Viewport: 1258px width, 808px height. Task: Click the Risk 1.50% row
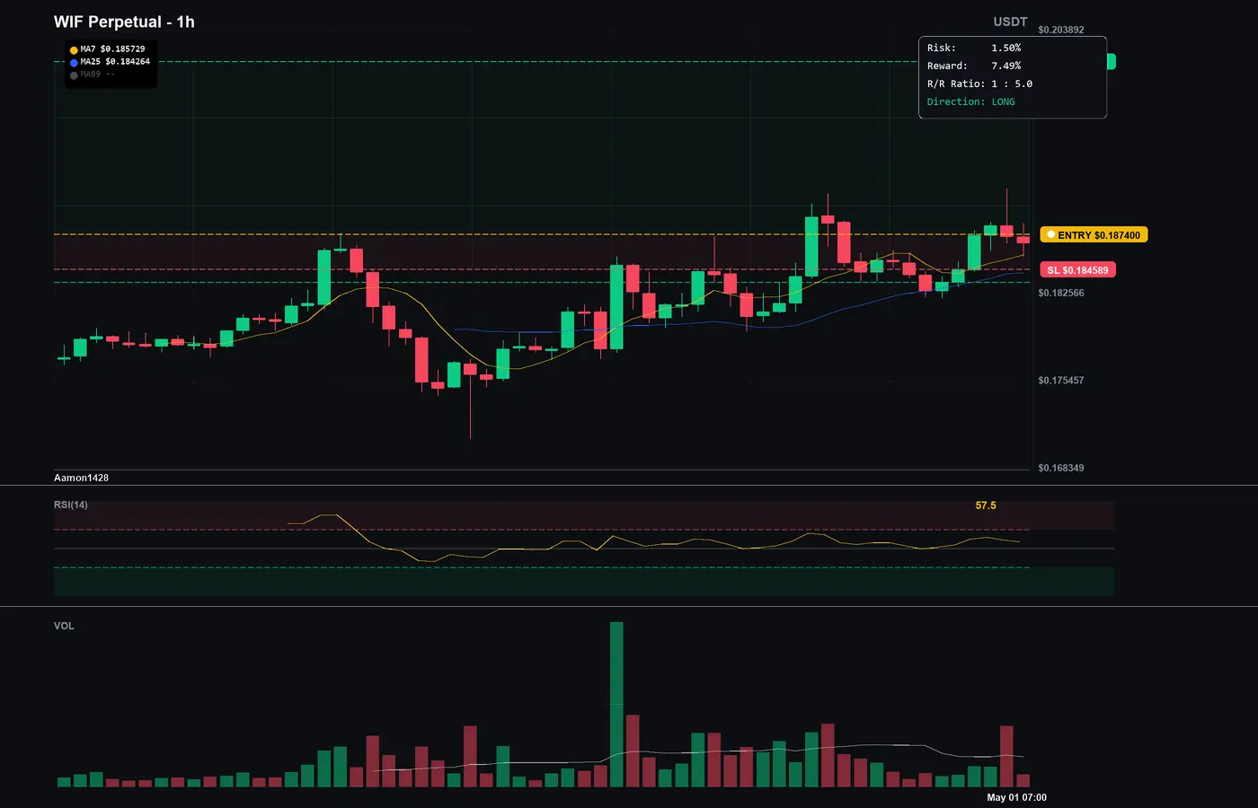pyautogui.click(x=974, y=48)
